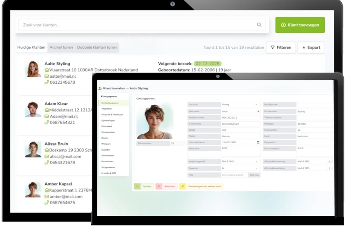The height and width of the screenshot is (230, 346).
Task: Click the Annuleren button label
Action: (170, 186)
